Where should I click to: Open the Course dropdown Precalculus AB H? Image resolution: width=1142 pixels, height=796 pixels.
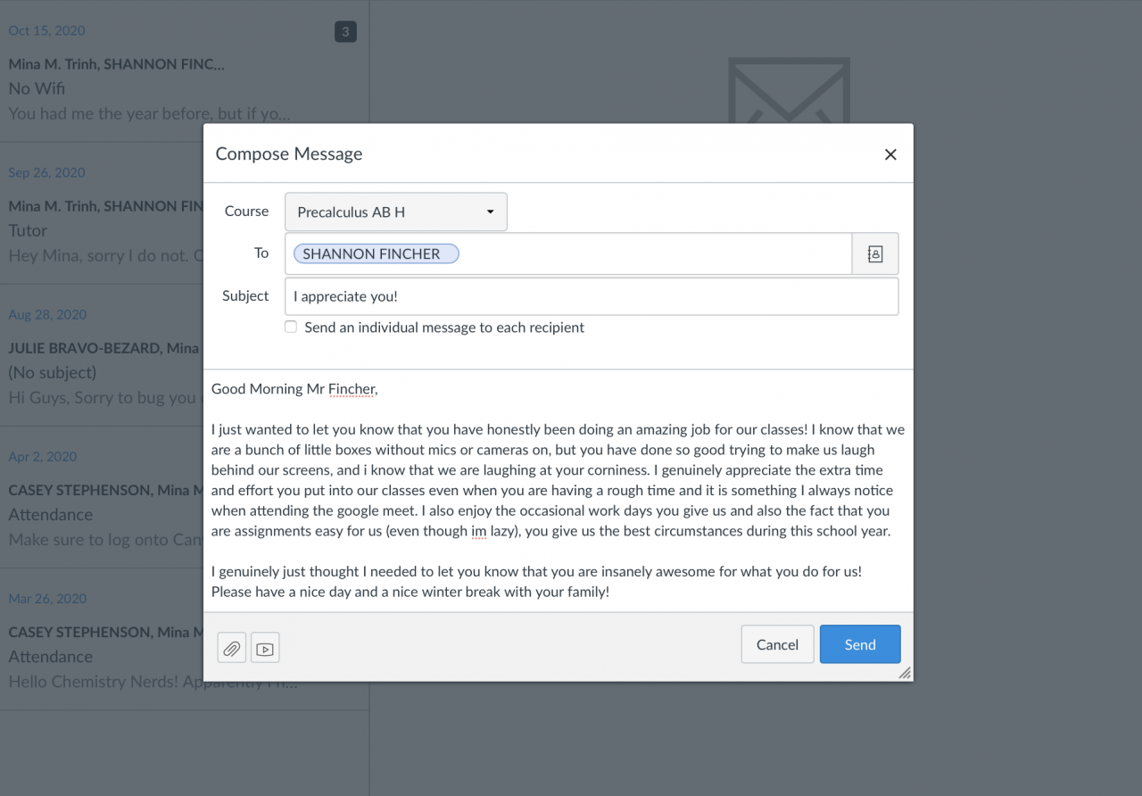click(x=395, y=212)
